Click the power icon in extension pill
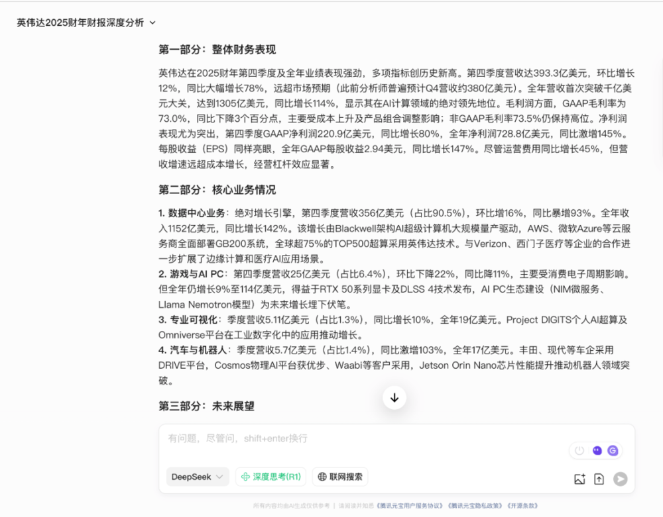 (579, 451)
